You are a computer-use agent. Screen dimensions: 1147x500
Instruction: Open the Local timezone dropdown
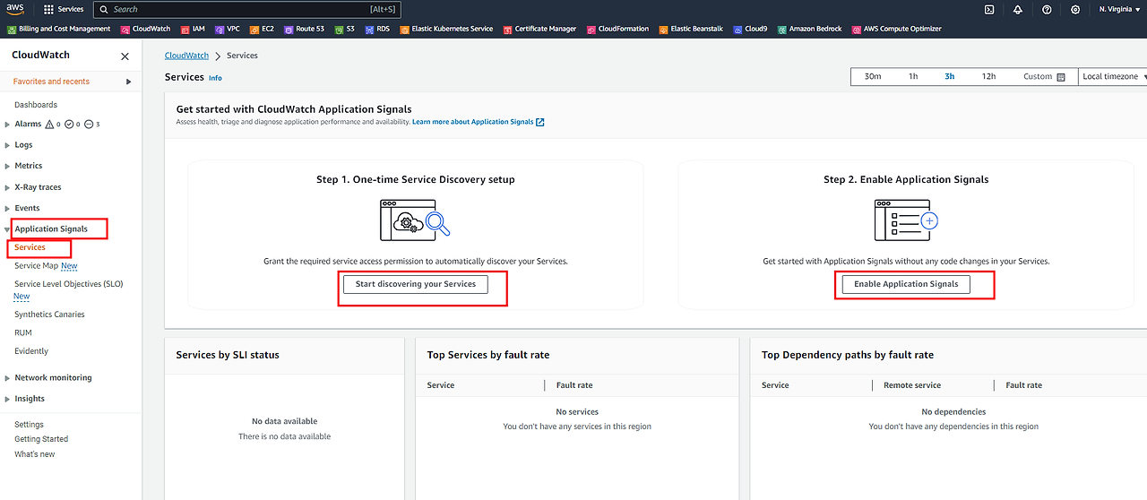pyautogui.click(x=1114, y=77)
